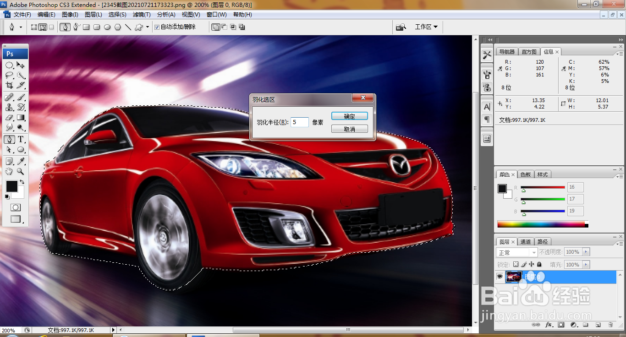Open the Filter menu
Screen dimensions: 626x337
coord(142,15)
